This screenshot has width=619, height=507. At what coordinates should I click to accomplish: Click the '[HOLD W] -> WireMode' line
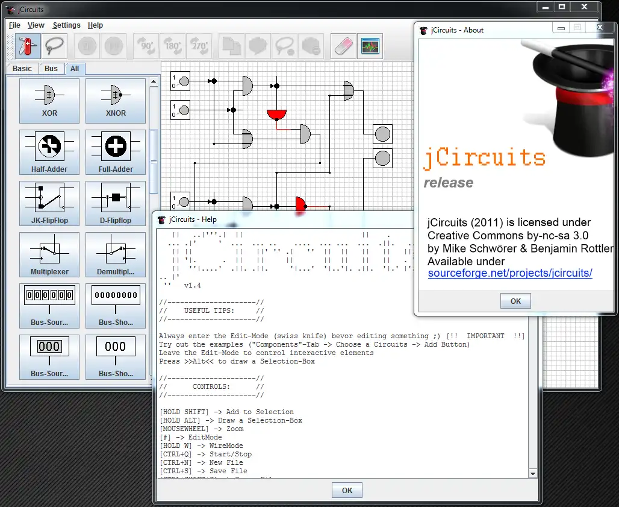(201, 446)
